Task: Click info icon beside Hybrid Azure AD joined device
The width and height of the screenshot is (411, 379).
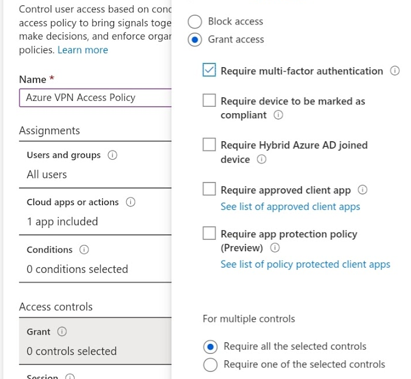Action: click(261, 160)
